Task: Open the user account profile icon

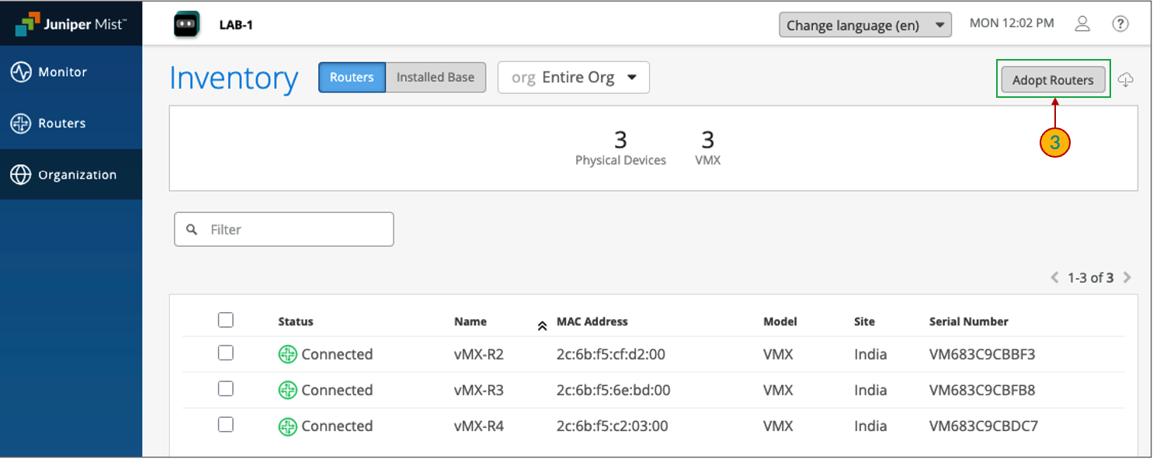Action: coord(1082,24)
